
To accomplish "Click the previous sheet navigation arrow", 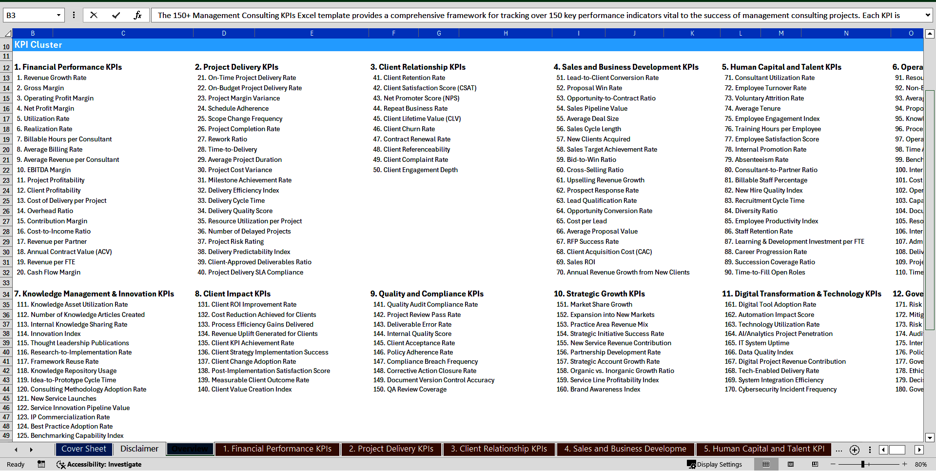I will point(16,450).
